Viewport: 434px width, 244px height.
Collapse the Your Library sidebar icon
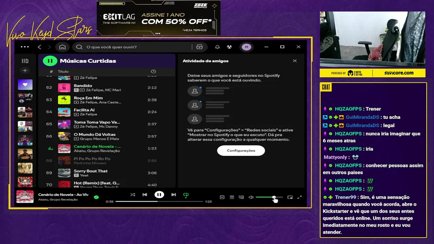[x=25, y=61]
